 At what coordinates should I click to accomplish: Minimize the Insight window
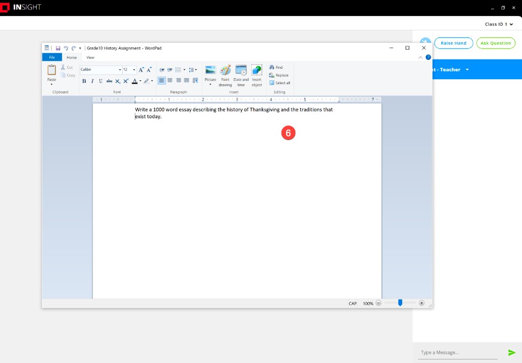click(492, 8)
